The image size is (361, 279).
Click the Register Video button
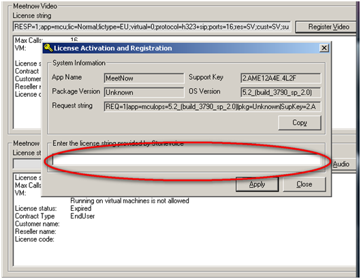326,27
